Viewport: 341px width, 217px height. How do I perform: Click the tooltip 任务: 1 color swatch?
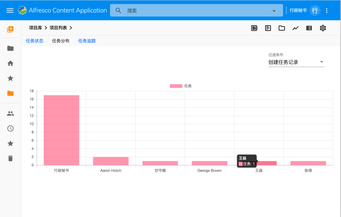pos(240,164)
